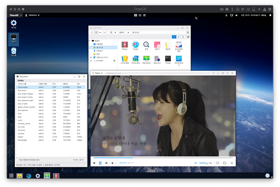Switch file manager to list view

pyautogui.click(x=178, y=37)
